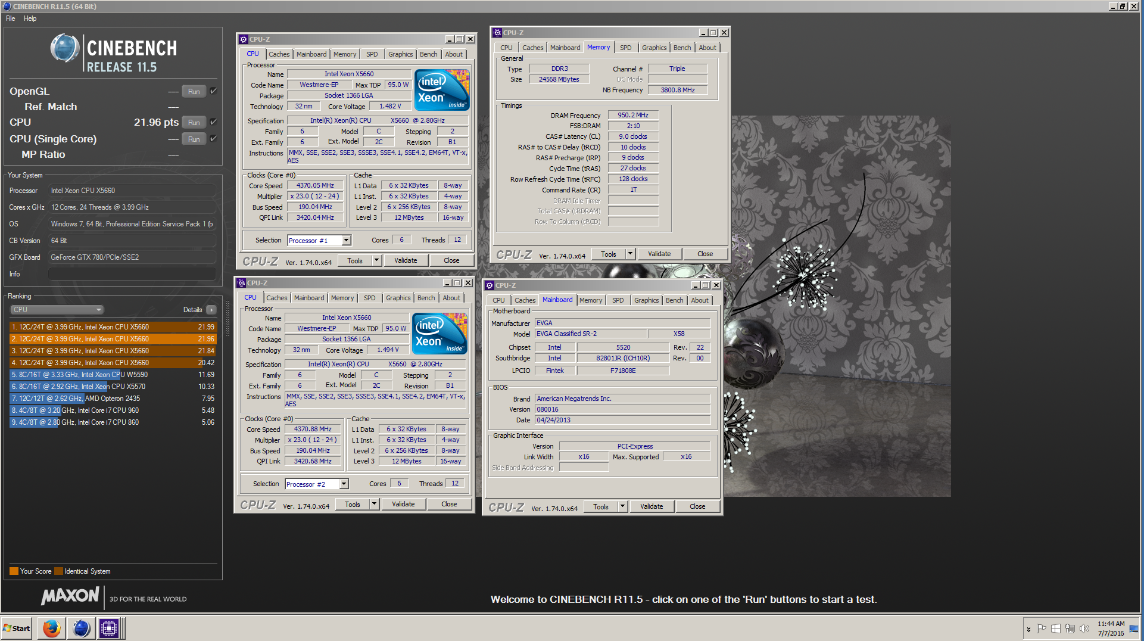Run the OpenGL benchmark
This screenshot has height=641, width=1144.
click(194, 91)
